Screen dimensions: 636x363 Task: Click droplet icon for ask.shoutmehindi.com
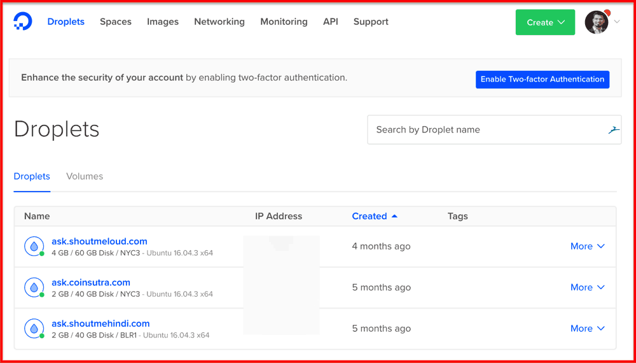coord(34,329)
